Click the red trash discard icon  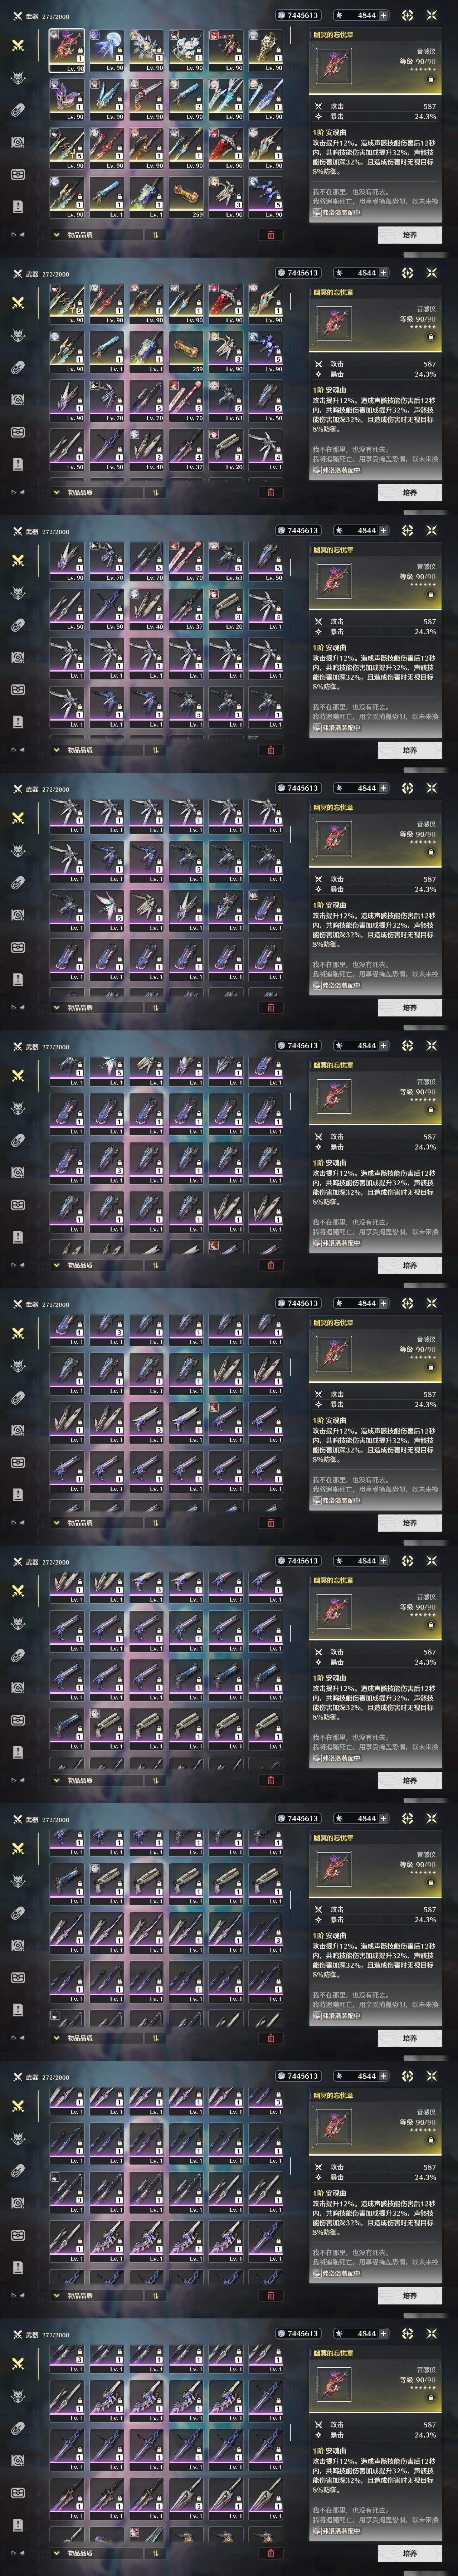click(270, 235)
